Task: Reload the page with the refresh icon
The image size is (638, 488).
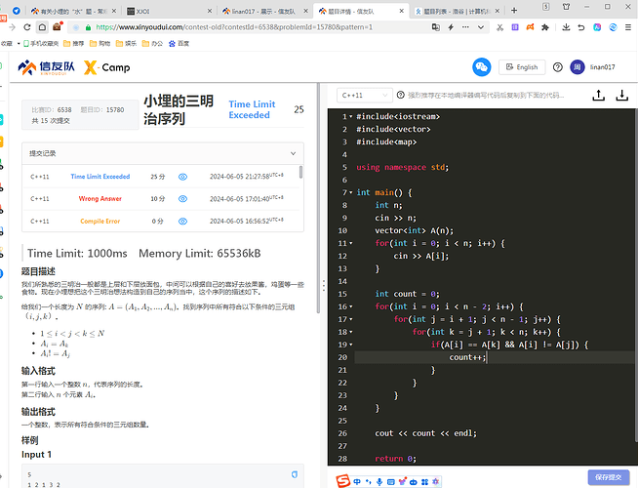Action: pyautogui.click(x=27, y=27)
